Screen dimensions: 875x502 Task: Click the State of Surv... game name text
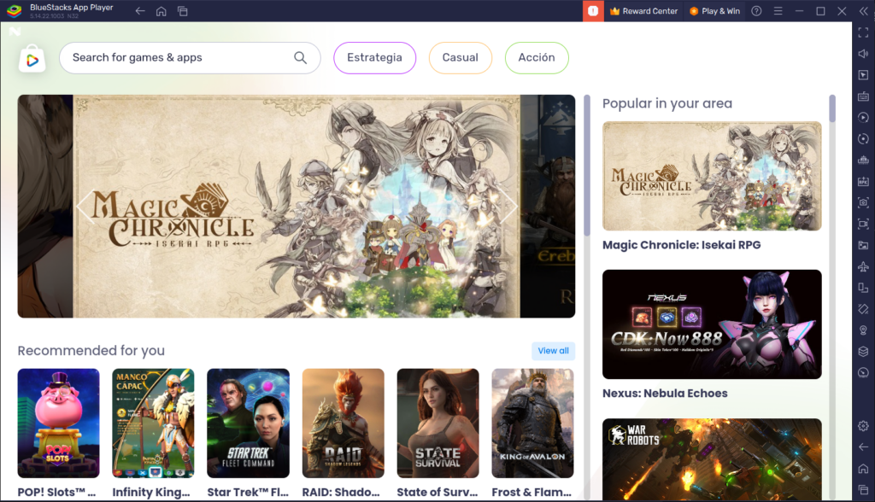click(437, 492)
